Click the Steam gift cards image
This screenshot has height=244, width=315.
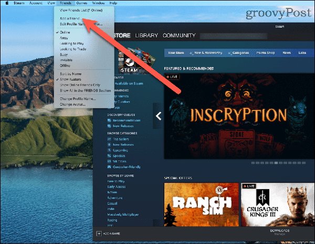136,61
